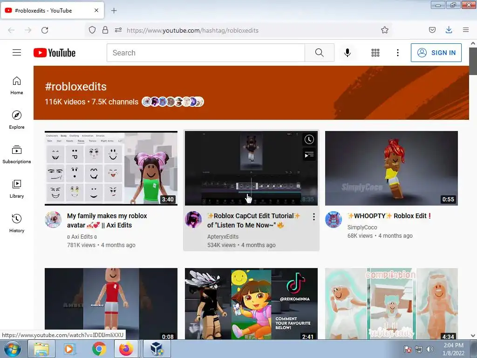Image resolution: width=477 pixels, height=358 pixels.
Task: Click the search magnifier button
Action: tap(320, 53)
